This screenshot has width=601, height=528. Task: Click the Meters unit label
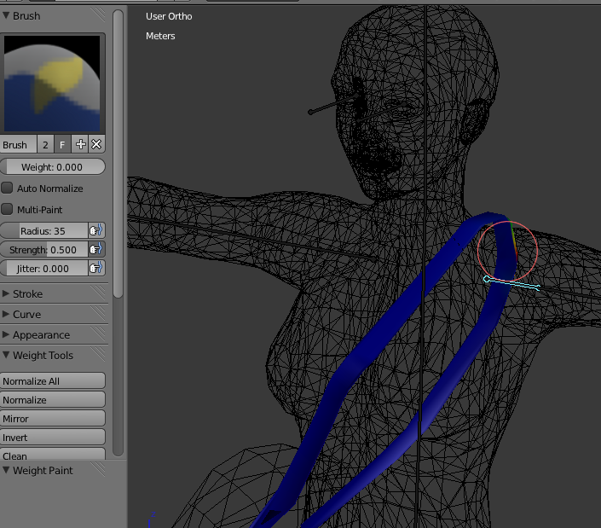click(160, 36)
